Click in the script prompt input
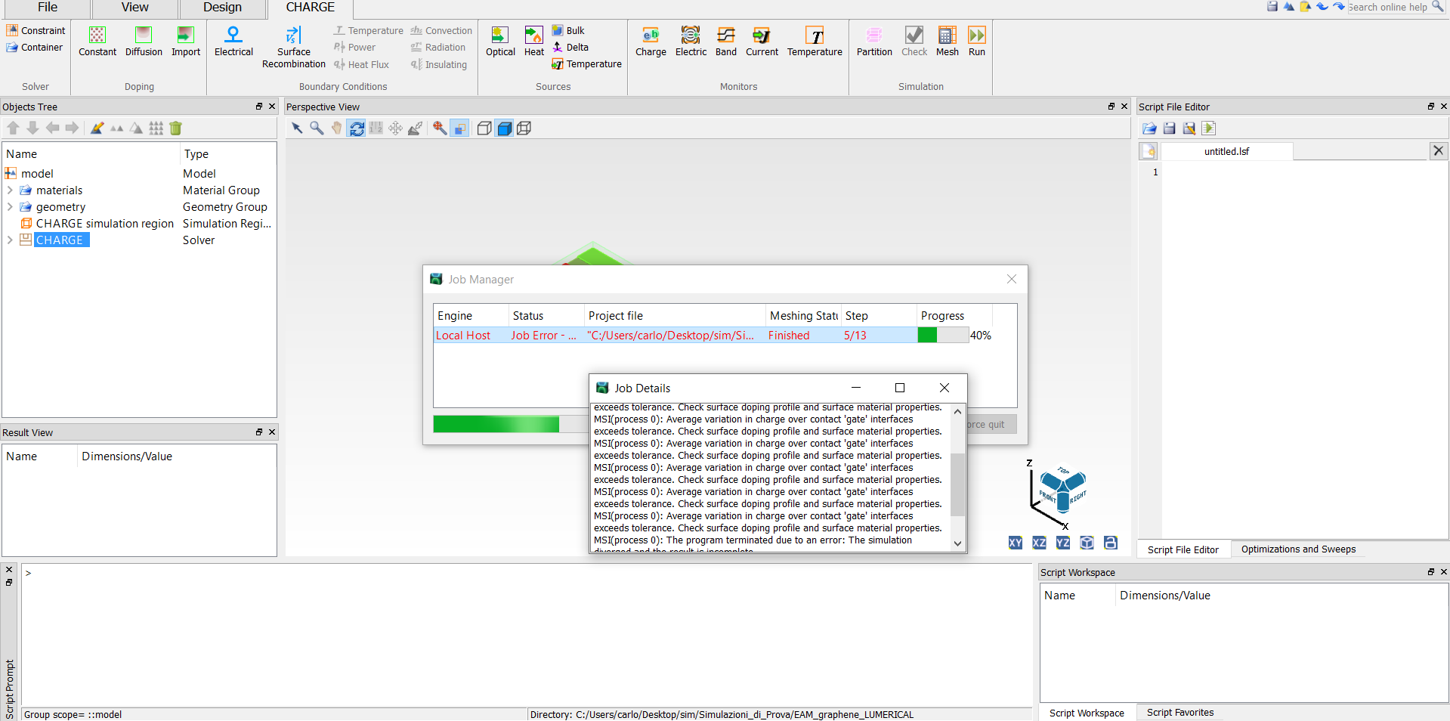The height and width of the screenshot is (721, 1450). (526, 635)
